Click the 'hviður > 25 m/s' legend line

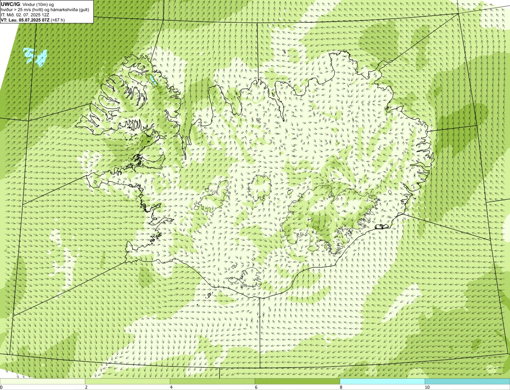tap(45, 10)
